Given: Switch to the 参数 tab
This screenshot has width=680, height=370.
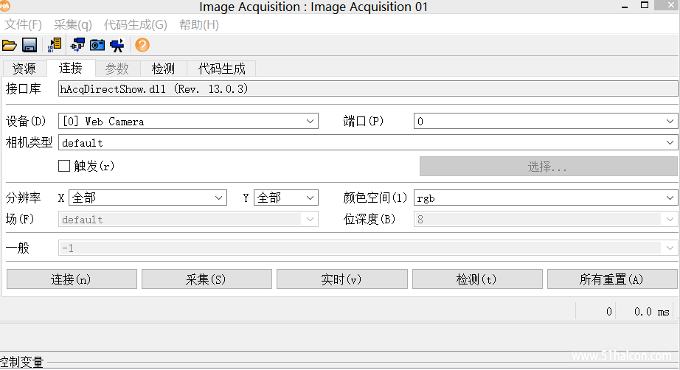Looking at the screenshot, I should (117, 69).
